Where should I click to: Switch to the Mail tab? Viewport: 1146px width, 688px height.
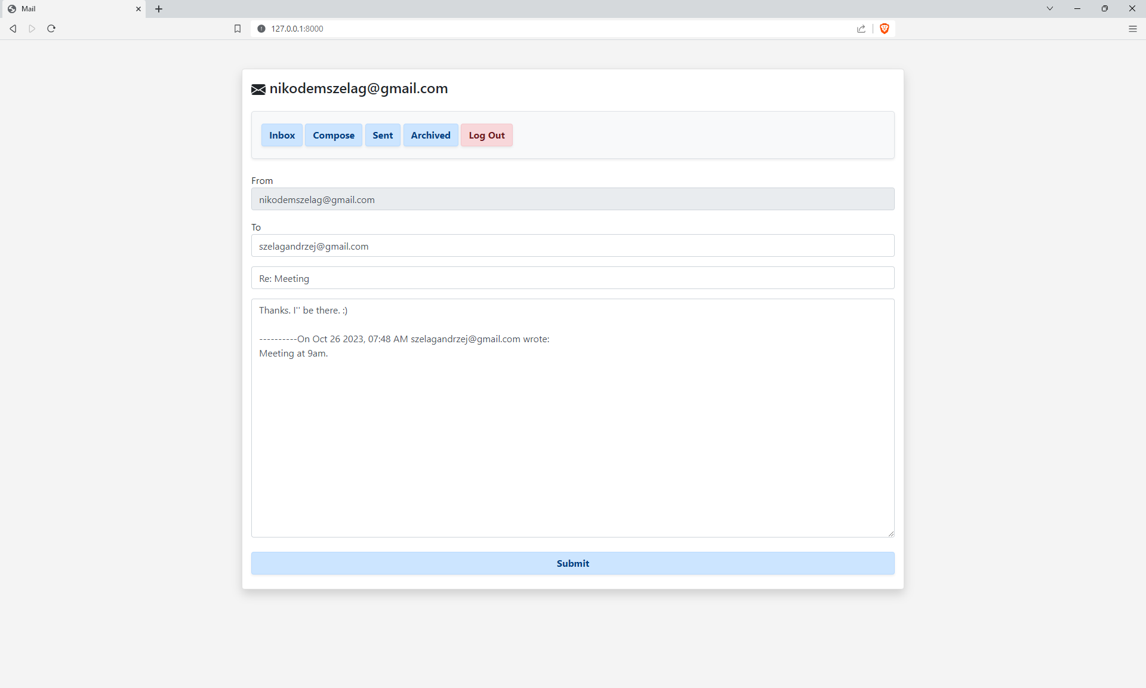[x=72, y=9]
